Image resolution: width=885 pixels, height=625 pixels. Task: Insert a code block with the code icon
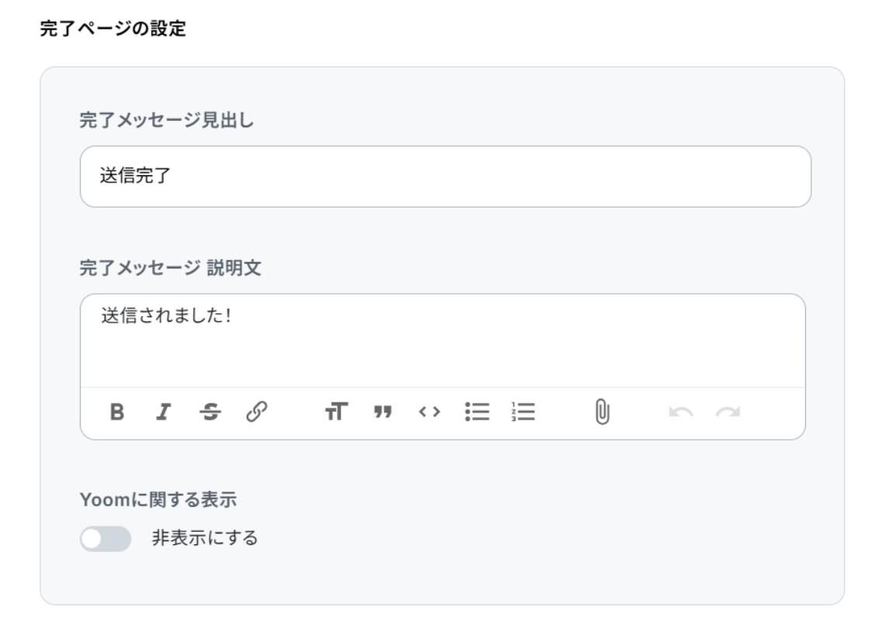(430, 411)
